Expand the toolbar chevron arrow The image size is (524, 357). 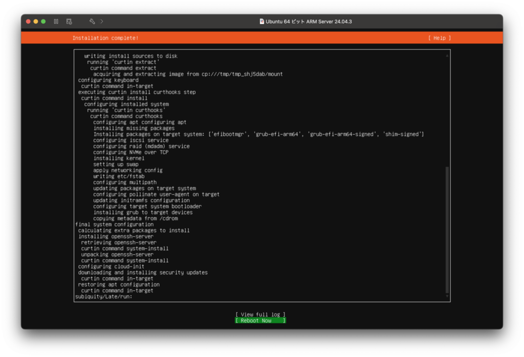click(x=102, y=21)
